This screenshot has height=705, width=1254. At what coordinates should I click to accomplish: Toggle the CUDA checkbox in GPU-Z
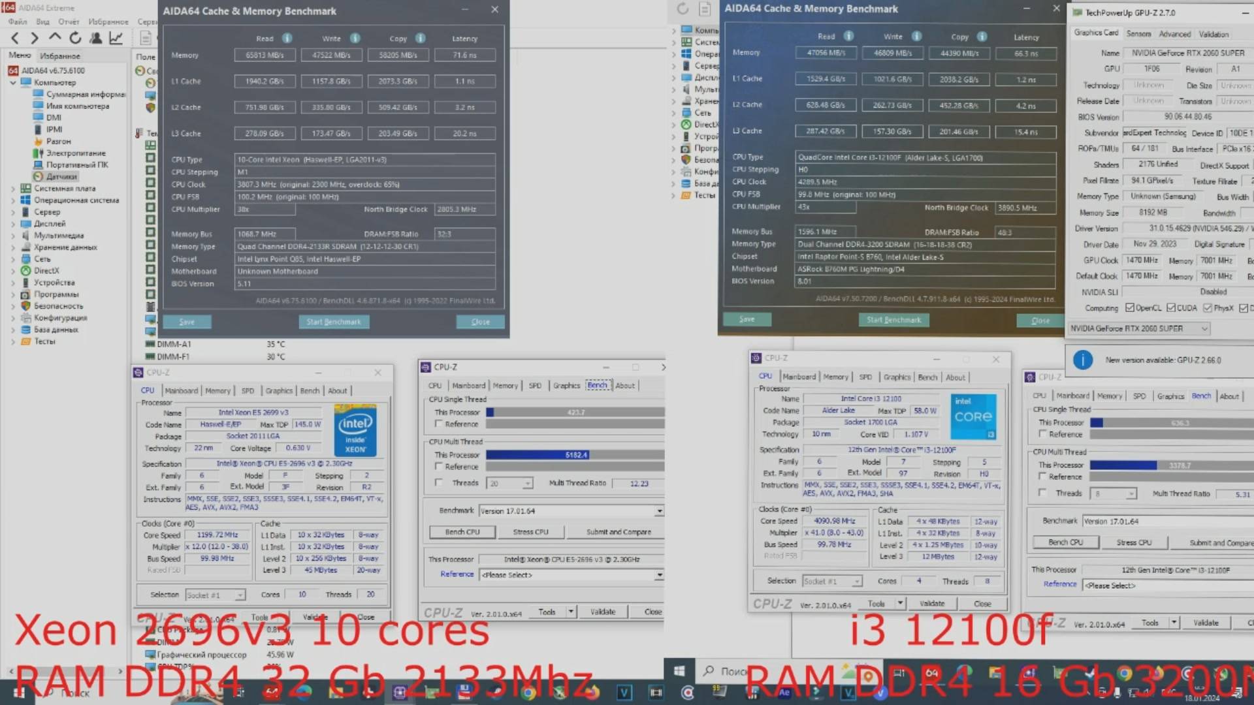1171,308
